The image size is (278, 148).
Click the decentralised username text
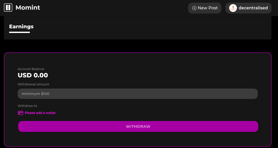pos(253,8)
